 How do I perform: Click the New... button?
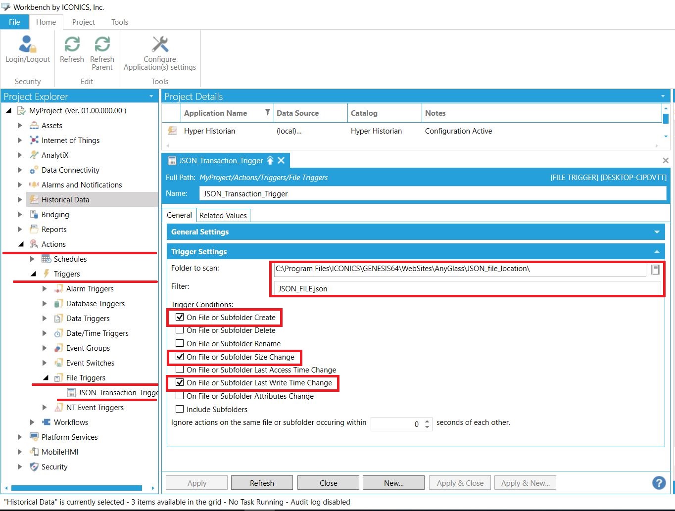pos(393,483)
